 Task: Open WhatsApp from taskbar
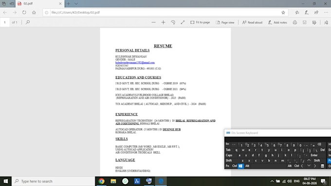tap(125, 181)
